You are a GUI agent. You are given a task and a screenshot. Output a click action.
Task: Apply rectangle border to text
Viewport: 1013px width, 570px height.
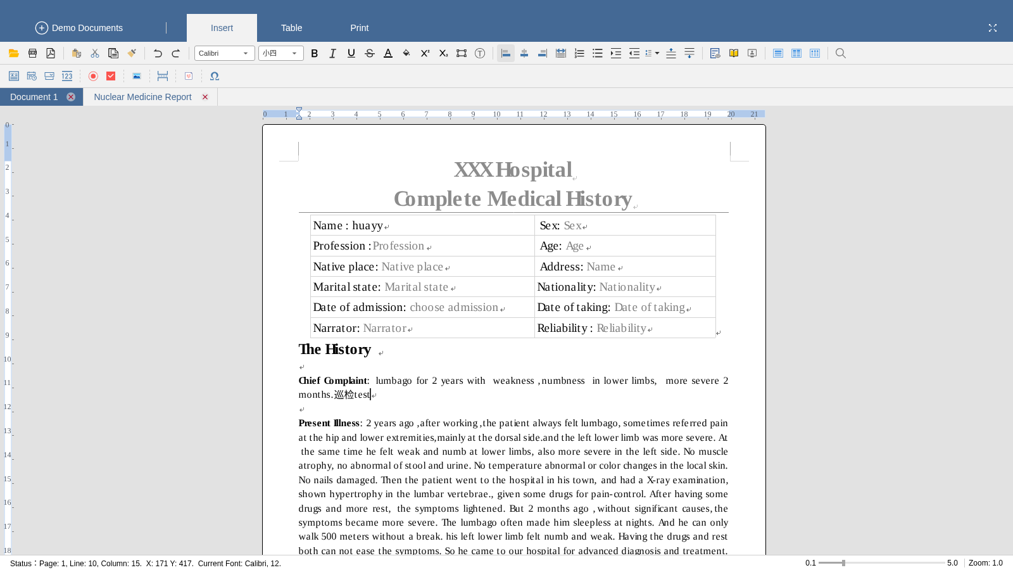pos(462,53)
